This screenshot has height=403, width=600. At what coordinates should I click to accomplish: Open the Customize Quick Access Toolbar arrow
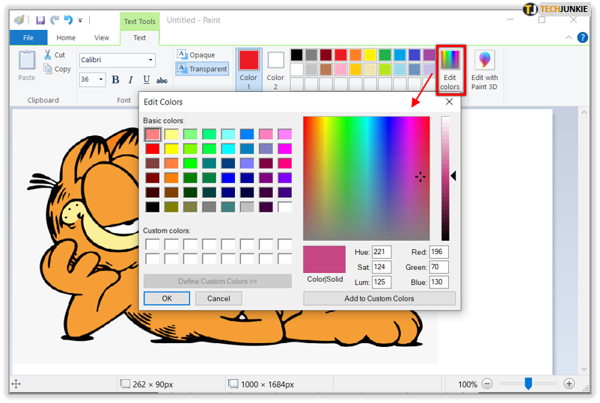80,21
